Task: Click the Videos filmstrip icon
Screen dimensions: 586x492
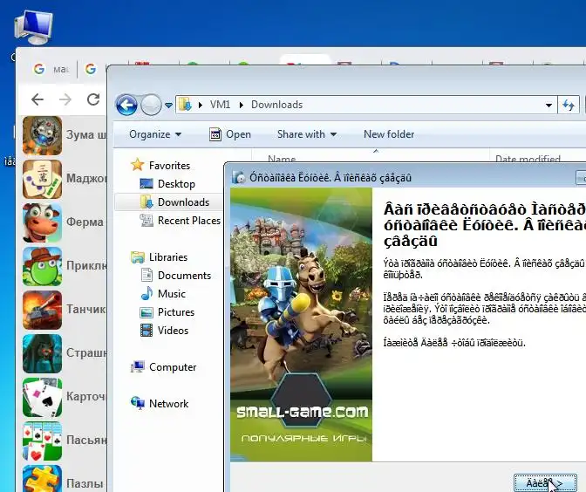Action: 146,330
